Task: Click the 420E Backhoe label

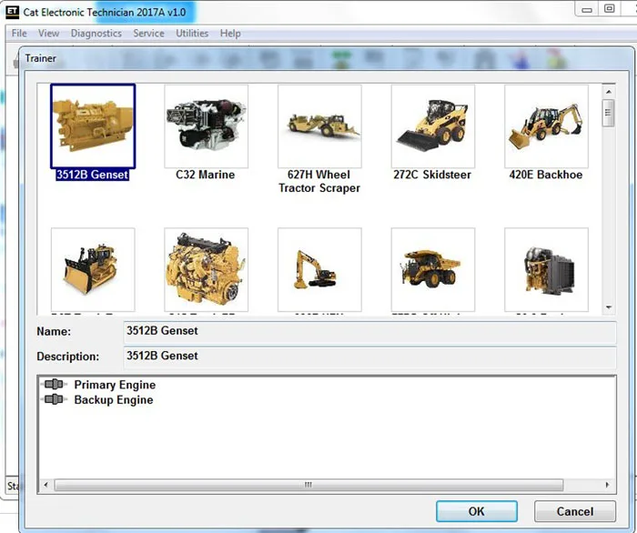Action: pos(546,175)
